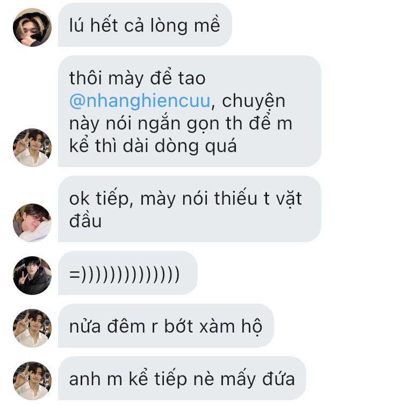This screenshot has width=403, height=404.
Task: Click the '=))))))))))))' laughing message bubble
Action: [x=128, y=273]
